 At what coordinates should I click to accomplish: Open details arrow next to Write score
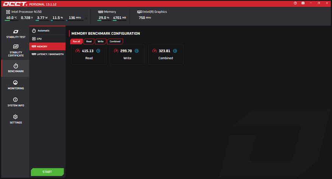(137, 51)
